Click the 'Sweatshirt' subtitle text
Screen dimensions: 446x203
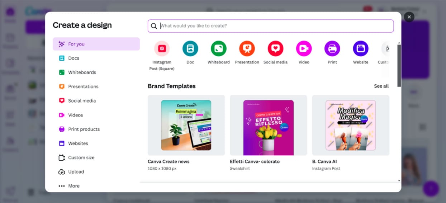[x=240, y=169]
